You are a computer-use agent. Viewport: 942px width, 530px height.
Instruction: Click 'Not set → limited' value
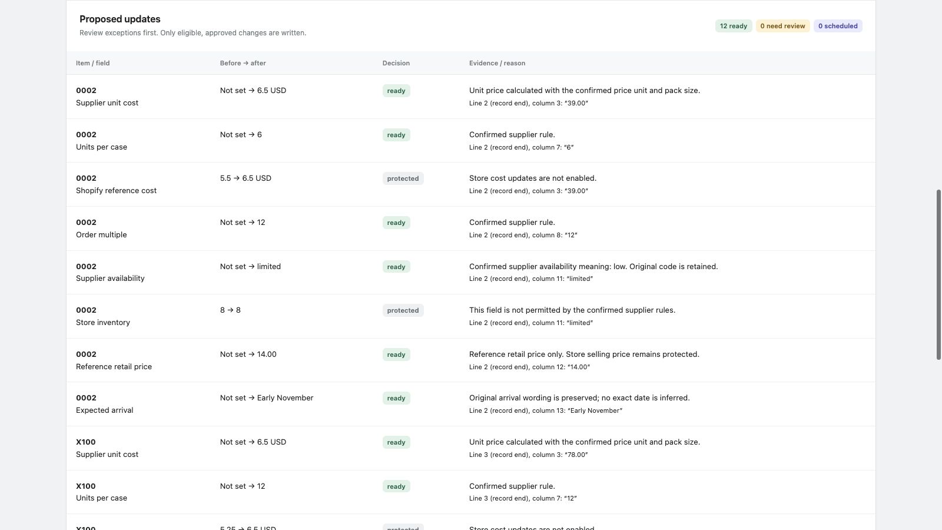coord(250,266)
